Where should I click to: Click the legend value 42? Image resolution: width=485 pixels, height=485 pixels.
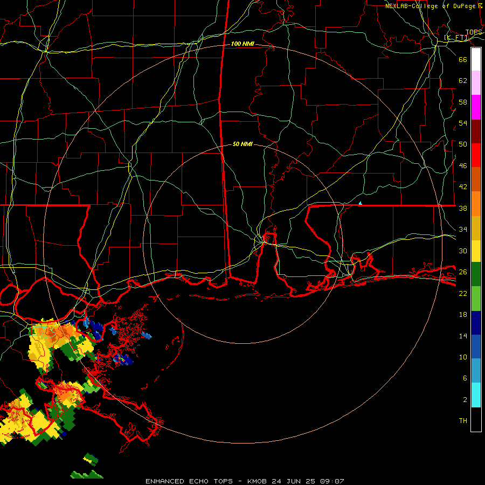(x=463, y=187)
